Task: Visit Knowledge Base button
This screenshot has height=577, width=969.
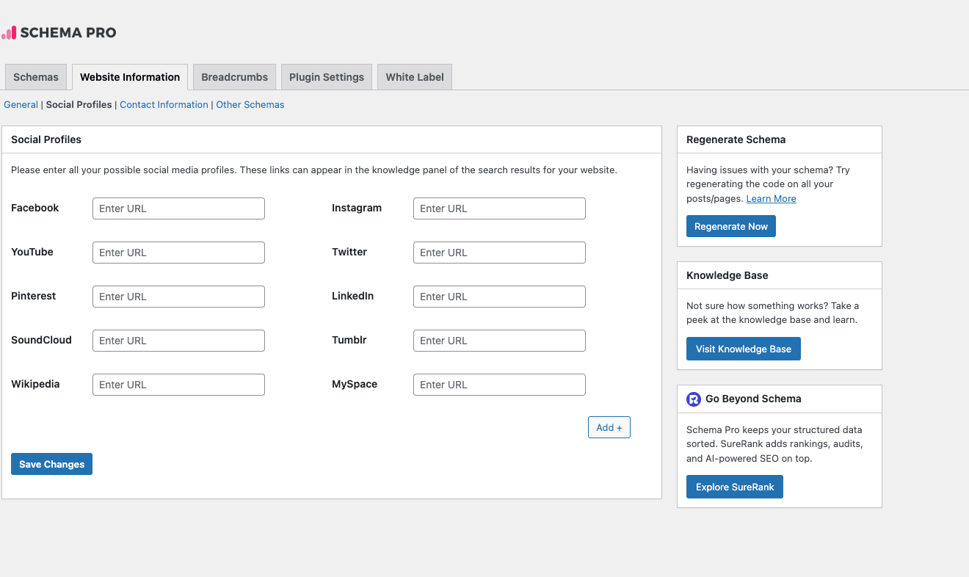Action: 744,349
